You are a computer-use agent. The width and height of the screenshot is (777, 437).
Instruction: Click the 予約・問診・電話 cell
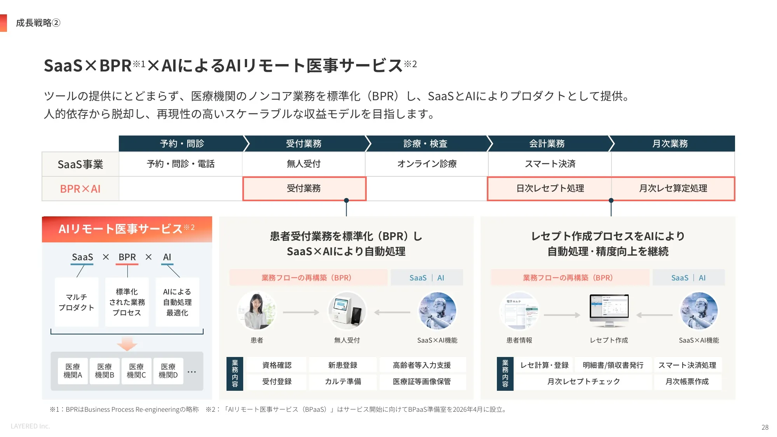(x=181, y=164)
